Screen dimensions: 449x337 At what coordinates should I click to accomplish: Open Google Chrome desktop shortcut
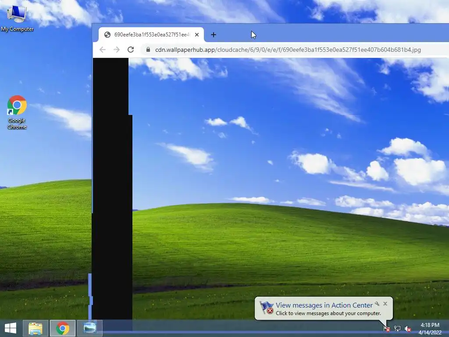[x=17, y=112]
